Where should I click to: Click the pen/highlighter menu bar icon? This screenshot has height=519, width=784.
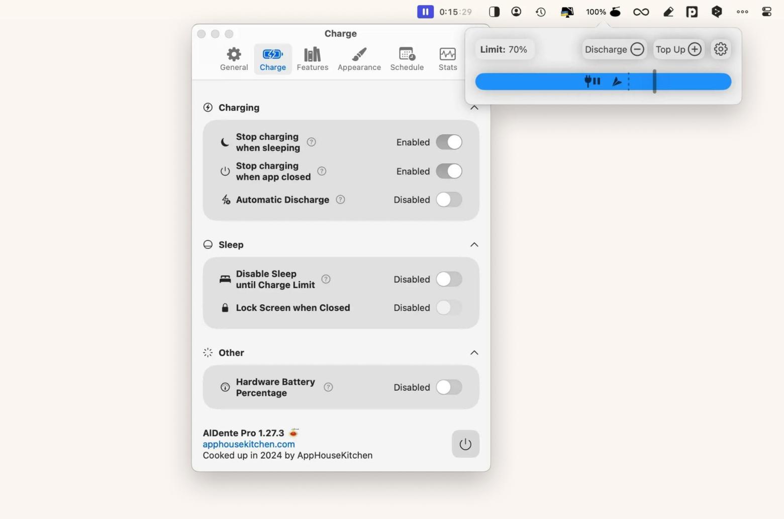click(x=668, y=12)
